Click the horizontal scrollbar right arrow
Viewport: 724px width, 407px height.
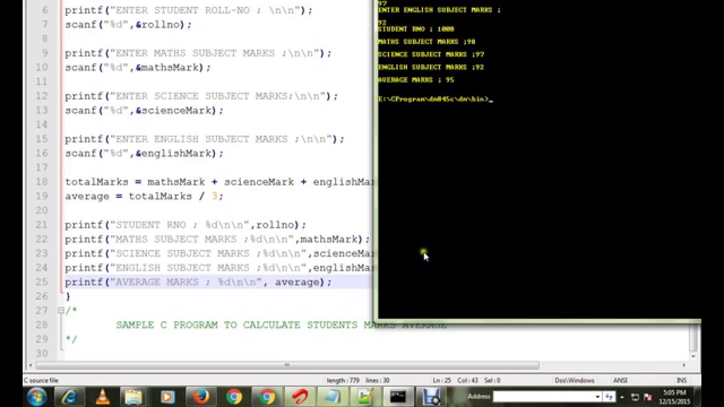[x=684, y=365]
